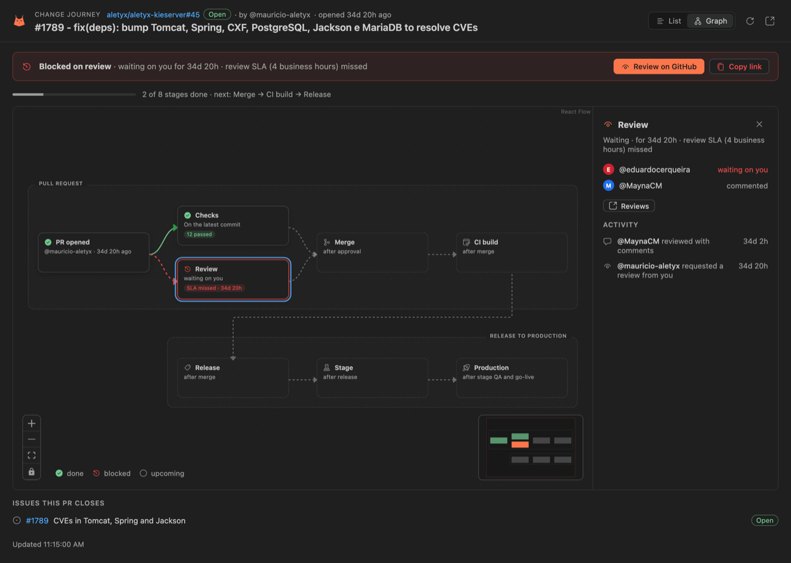
Task: Click the SLA missed 34d 20h badge
Action: click(214, 288)
